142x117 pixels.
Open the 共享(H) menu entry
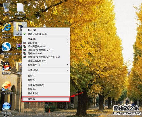[46, 39]
